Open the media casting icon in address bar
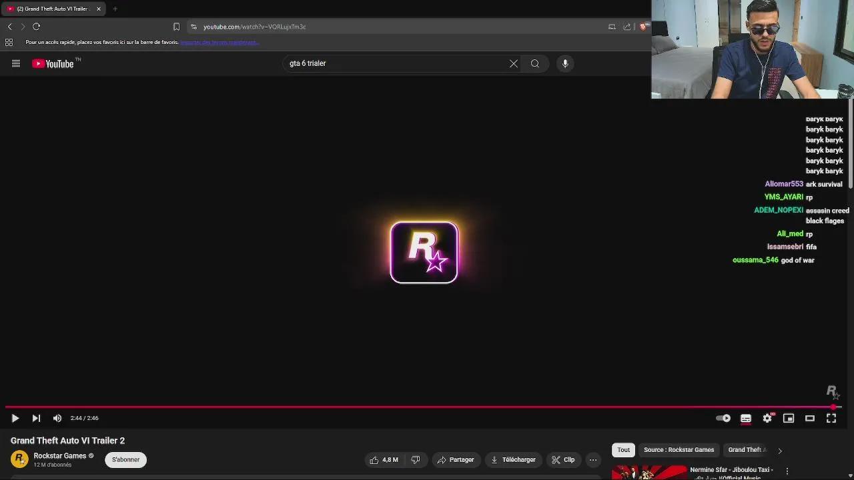The width and height of the screenshot is (854, 480). click(612, 27)
